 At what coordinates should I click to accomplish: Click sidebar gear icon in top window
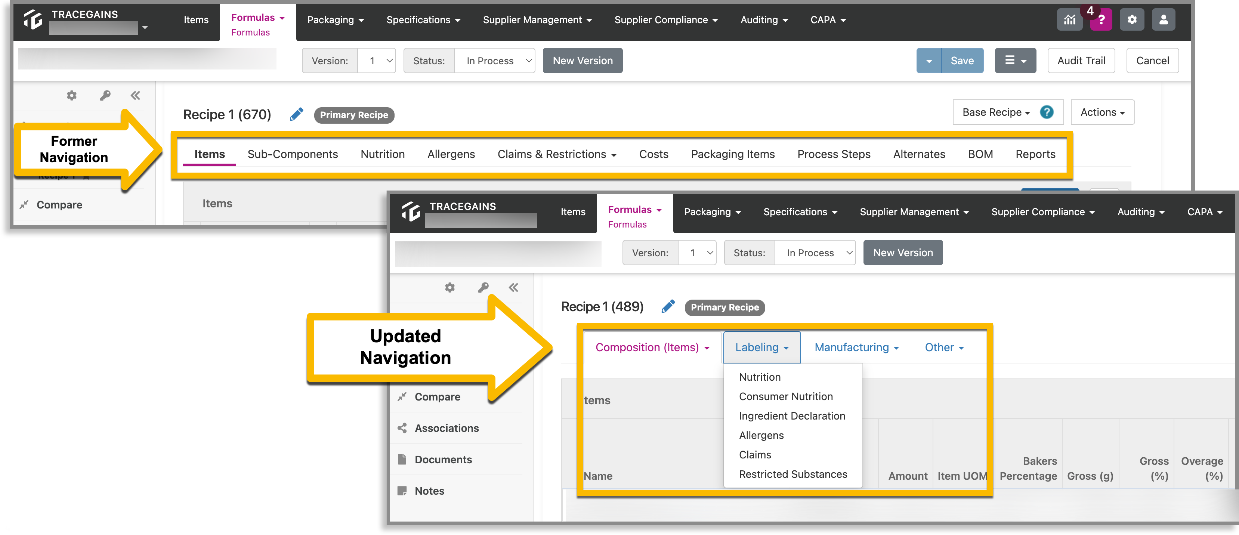72,95
